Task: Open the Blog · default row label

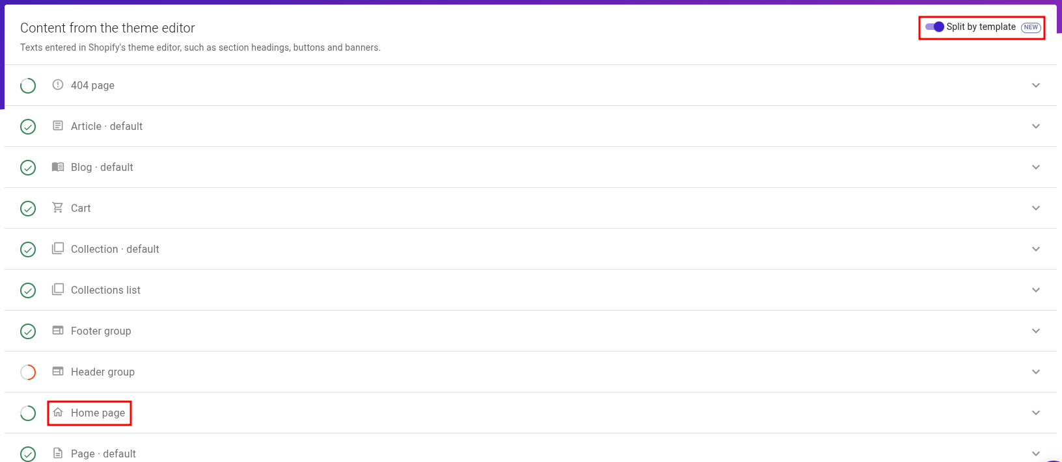Action: pyautogui.click(x=102, y=167)
